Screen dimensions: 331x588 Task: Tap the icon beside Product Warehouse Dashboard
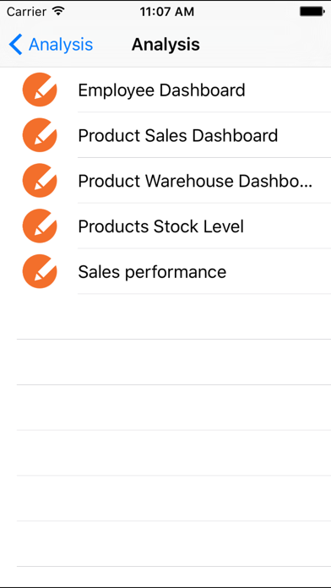[40, 181]
